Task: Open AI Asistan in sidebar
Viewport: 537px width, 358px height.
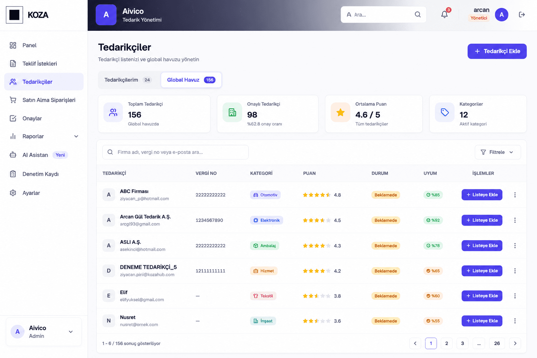Action: click(x=44, y=155)
